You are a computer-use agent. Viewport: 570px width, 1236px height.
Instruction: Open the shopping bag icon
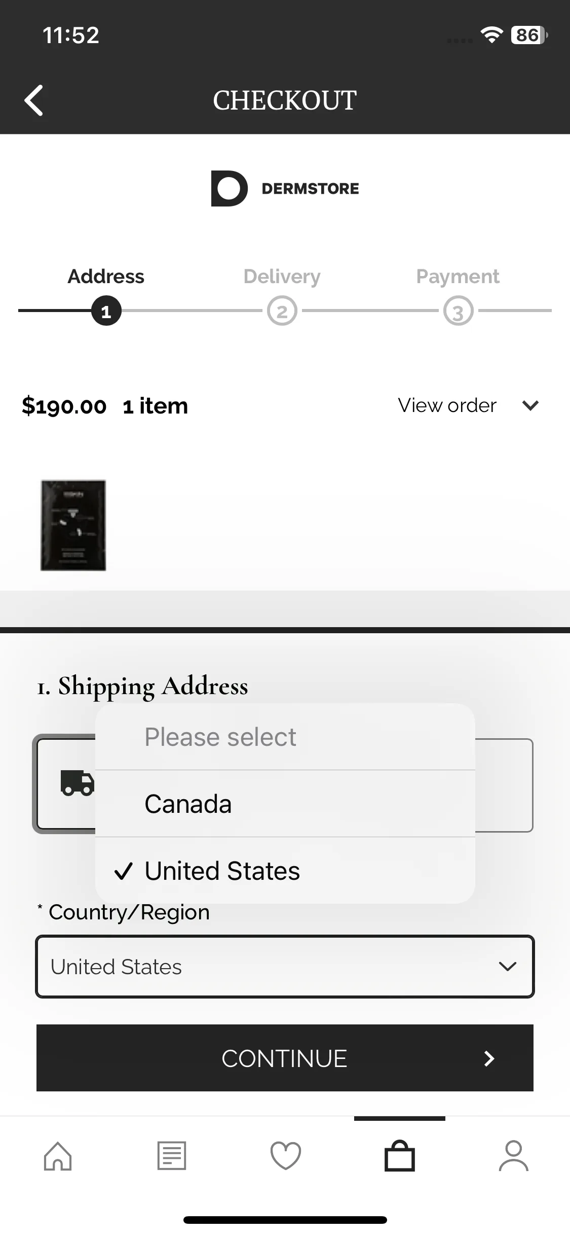click(400, 1156)
